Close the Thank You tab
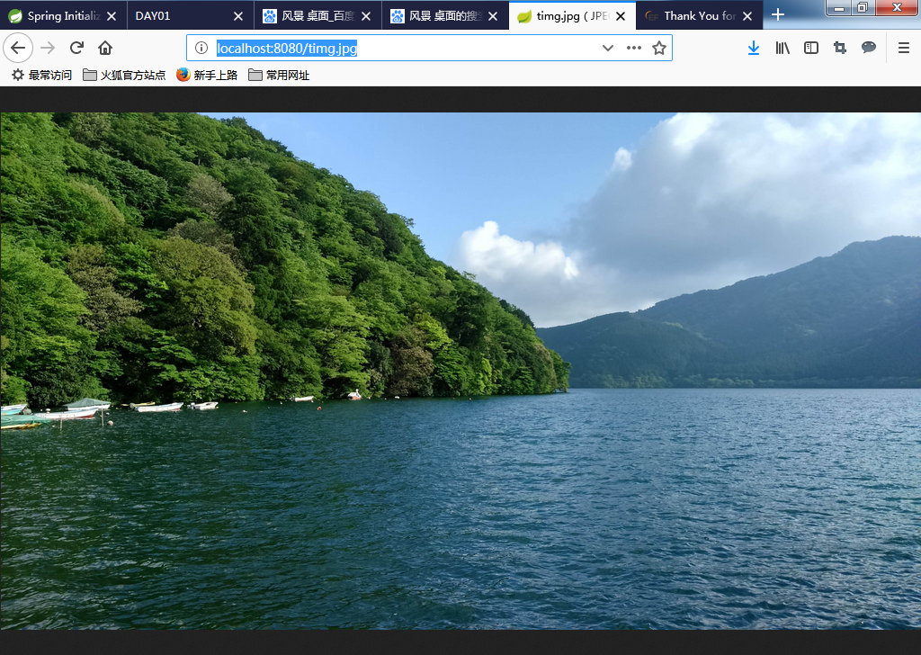 click(x=747, y=15)
